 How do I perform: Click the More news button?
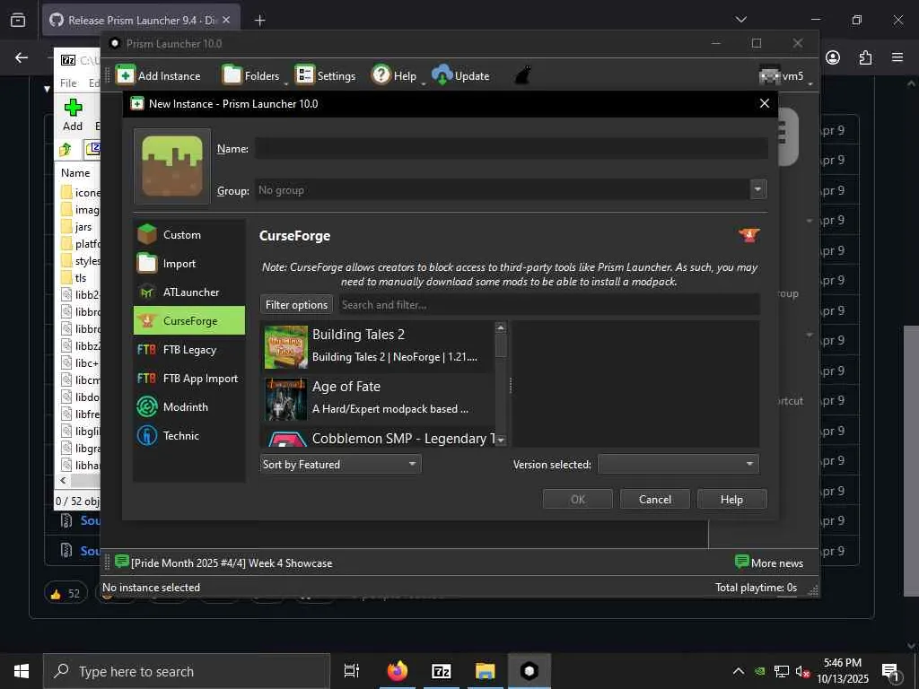768,563
